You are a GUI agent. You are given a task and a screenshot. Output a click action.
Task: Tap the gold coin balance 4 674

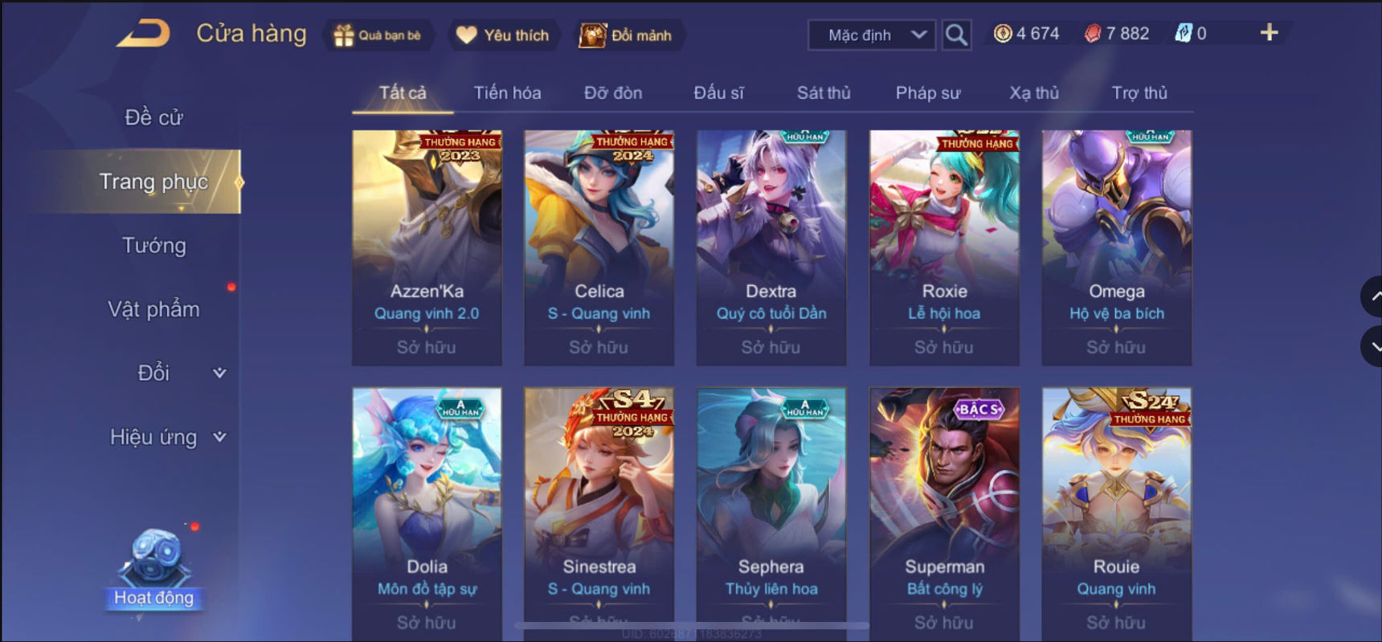tap(1027, 34)
